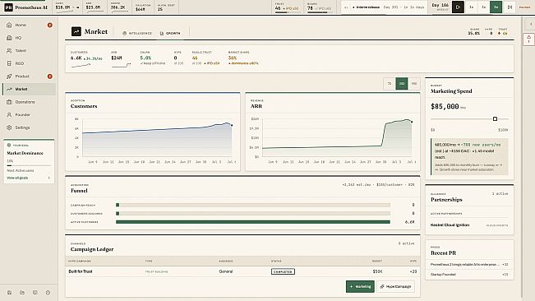Switch to the Intelligence tab

(x=136, y=33)
